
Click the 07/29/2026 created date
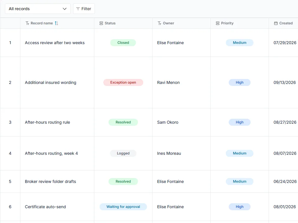tap(285, 43)
